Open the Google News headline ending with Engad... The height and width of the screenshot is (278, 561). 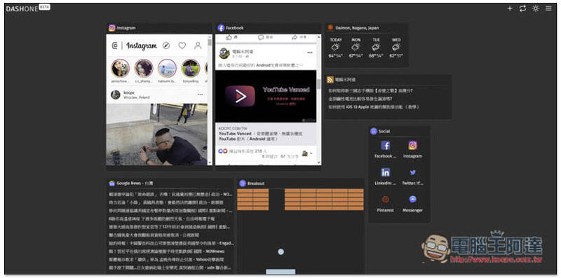point(171,244)
